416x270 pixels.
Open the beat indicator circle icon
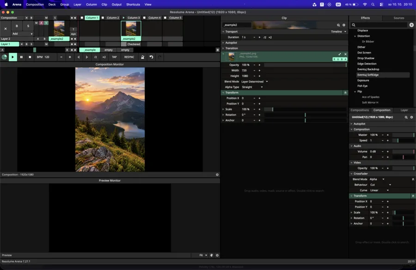pos(4,57)
